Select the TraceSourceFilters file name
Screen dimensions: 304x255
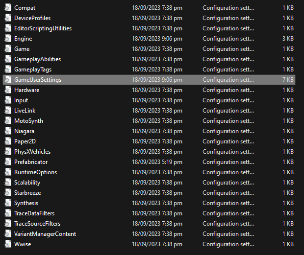click(x=37, y=224)
